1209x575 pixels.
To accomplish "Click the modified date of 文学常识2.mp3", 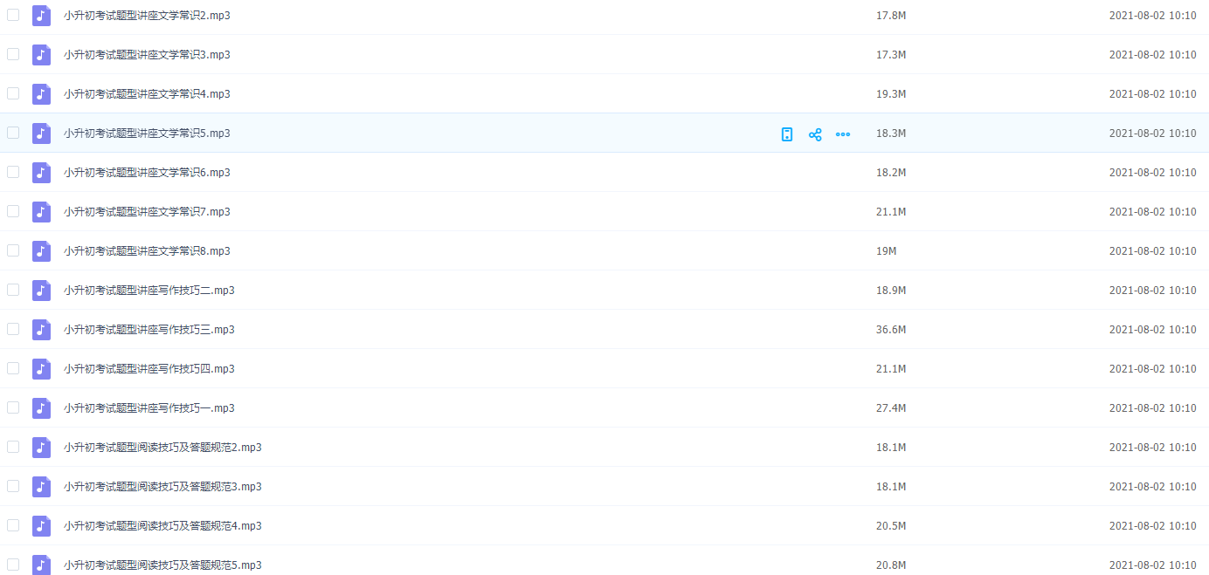I will [1152, 16].
